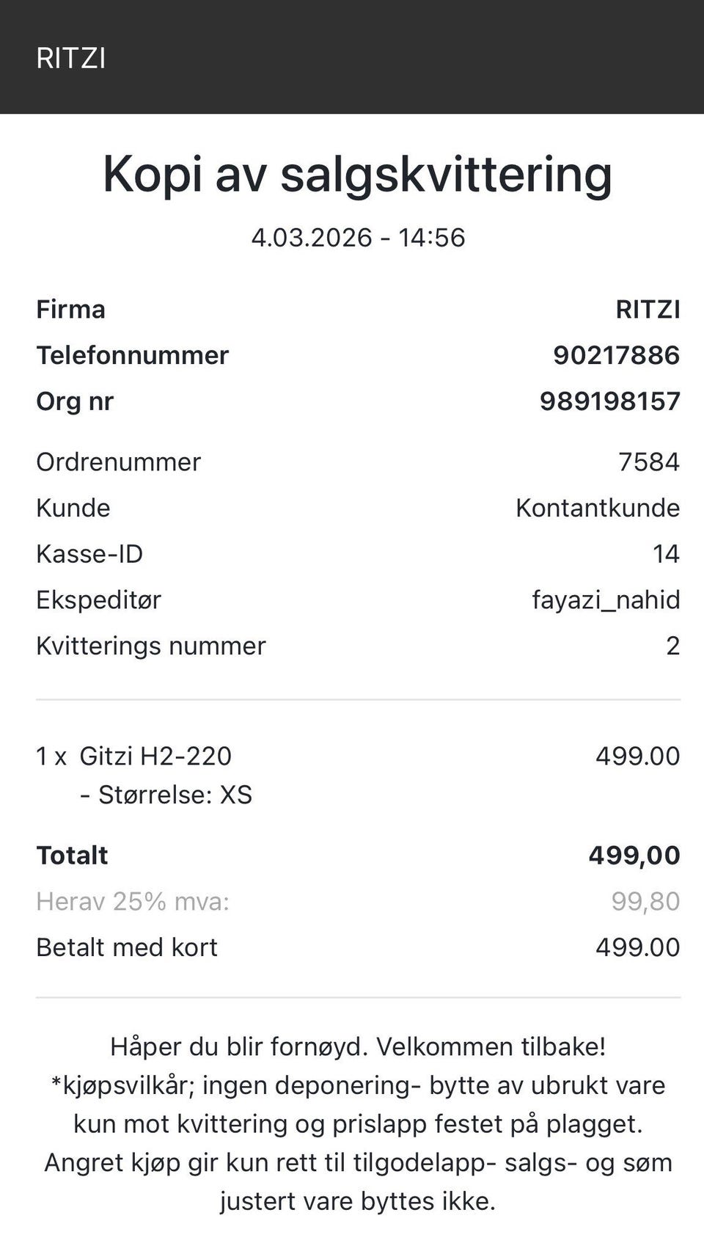Select the Org nr value 989198157
The height and width of the screenshot is (1254, 704).
coord(610,401)
